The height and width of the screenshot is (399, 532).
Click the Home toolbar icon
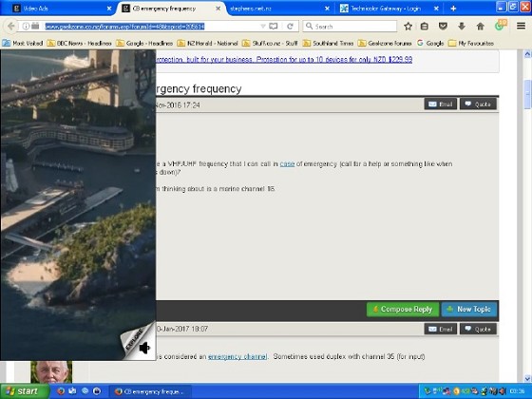[480, 27]
